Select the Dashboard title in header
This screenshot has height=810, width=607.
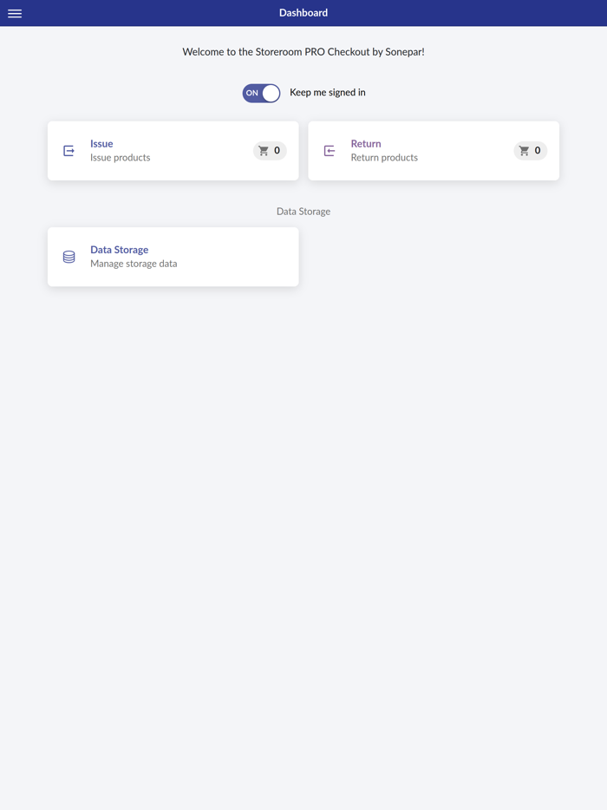tap(303, 12)
